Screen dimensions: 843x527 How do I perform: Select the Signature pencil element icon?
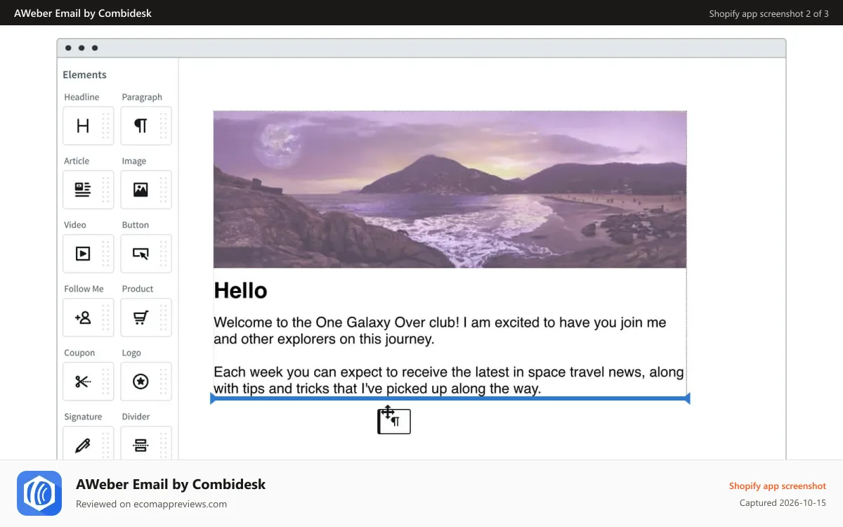point(83,445)
